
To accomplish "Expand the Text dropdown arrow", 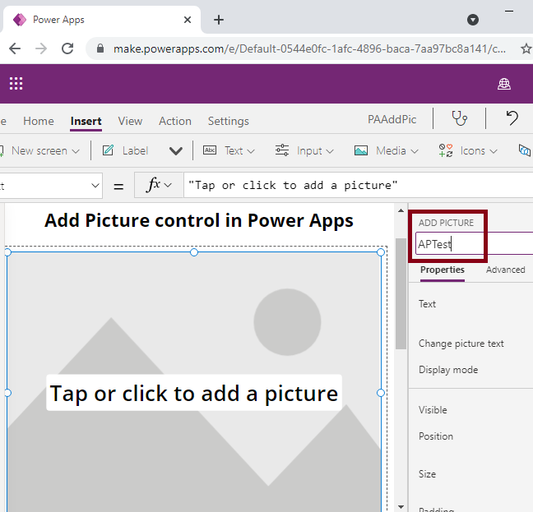I will coord(251,151).
